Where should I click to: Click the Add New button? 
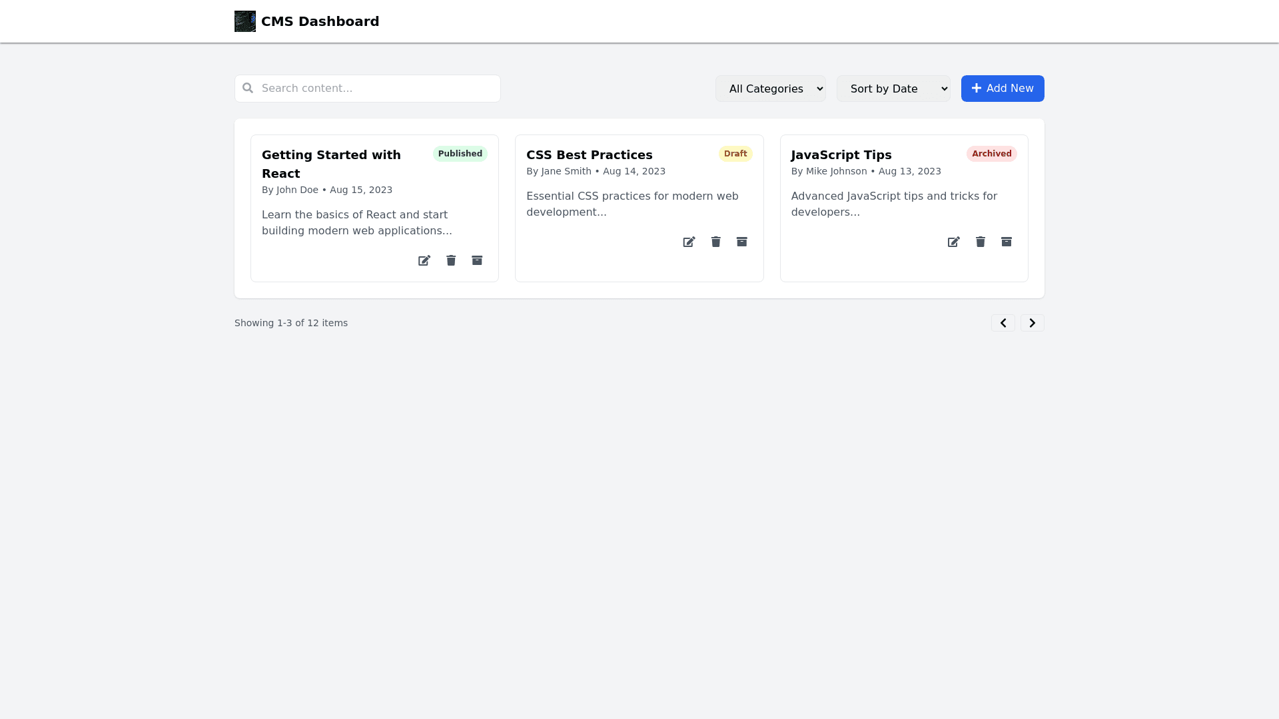[x=1002, y=89]
